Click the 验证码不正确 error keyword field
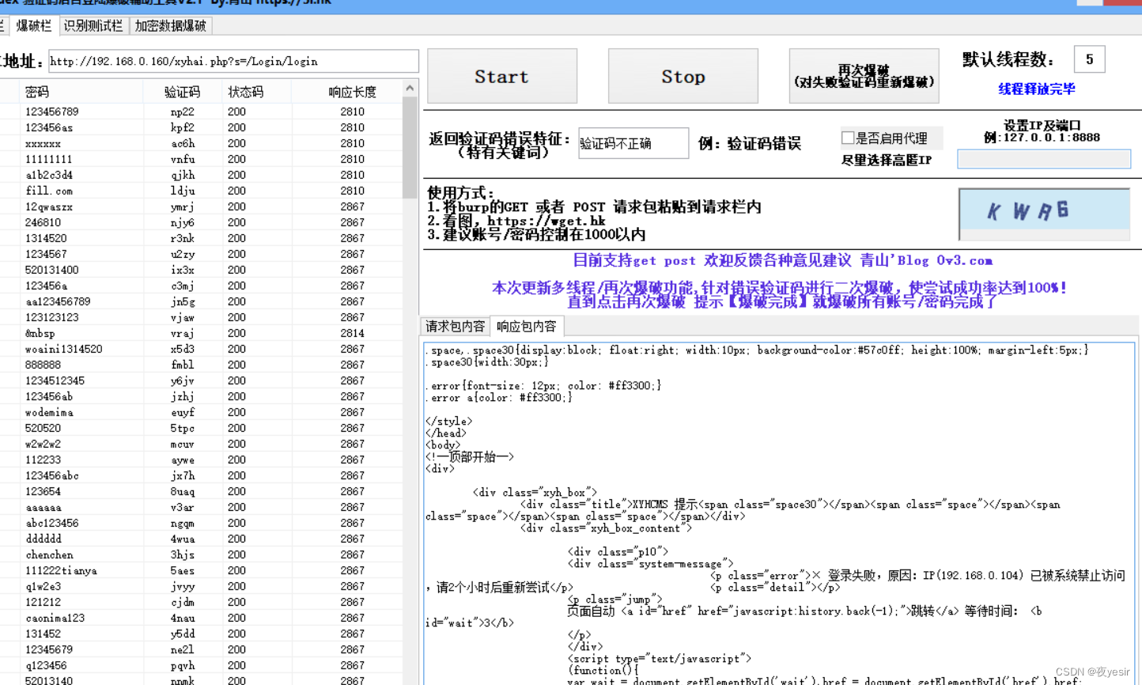This screenshot has width=1142, height=685. (x=633, y=143)
